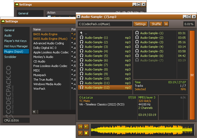The width and height of the screenshot is (197, 138).
Task: Click the previous track button
Action: pos(80,127)
